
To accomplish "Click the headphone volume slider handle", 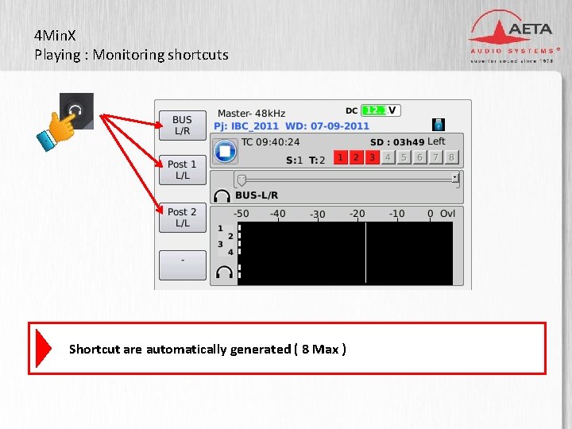I will tap(242, 180).
